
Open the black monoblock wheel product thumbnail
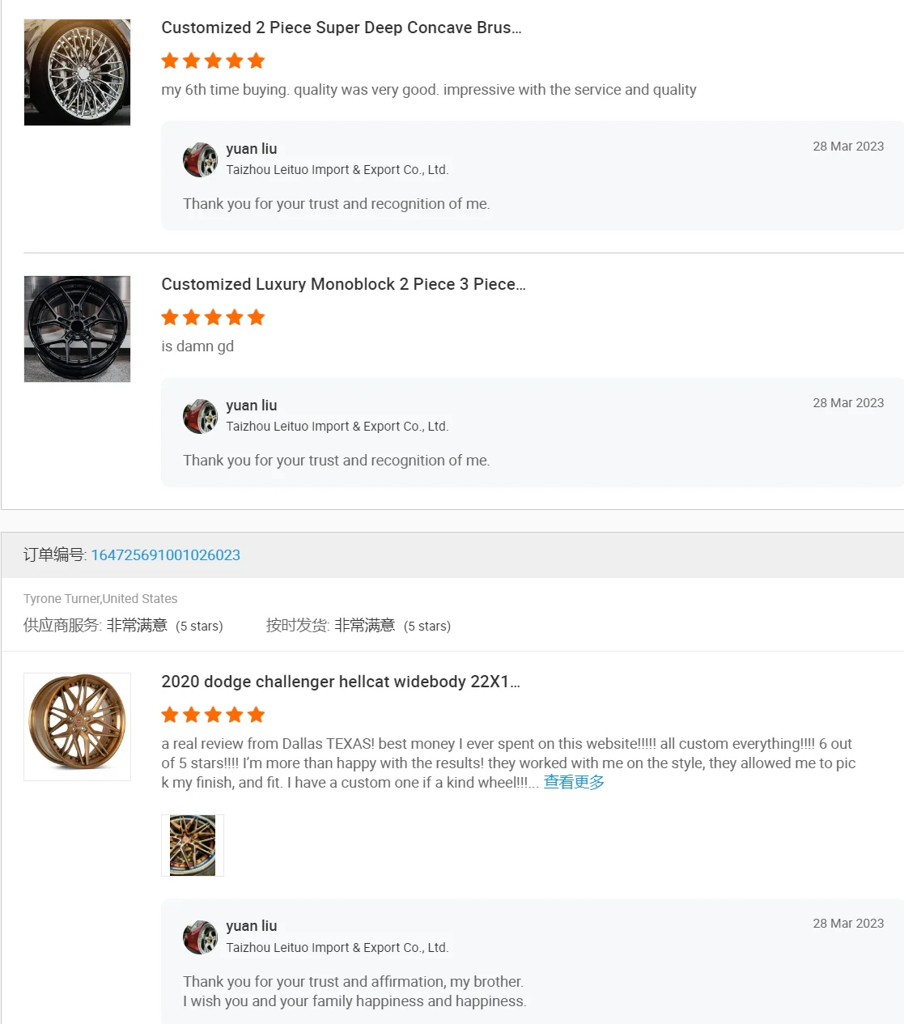pos(77,329)
